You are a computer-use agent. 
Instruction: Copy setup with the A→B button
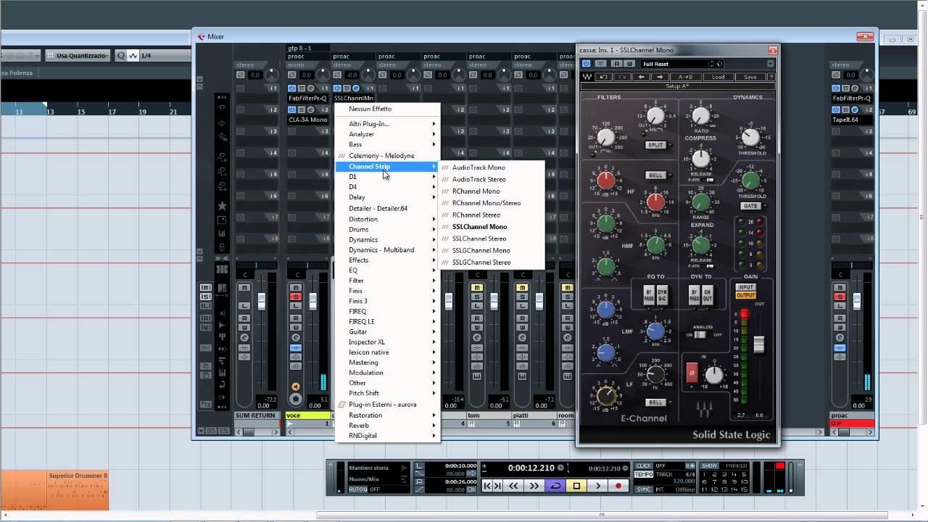[685, 77]
